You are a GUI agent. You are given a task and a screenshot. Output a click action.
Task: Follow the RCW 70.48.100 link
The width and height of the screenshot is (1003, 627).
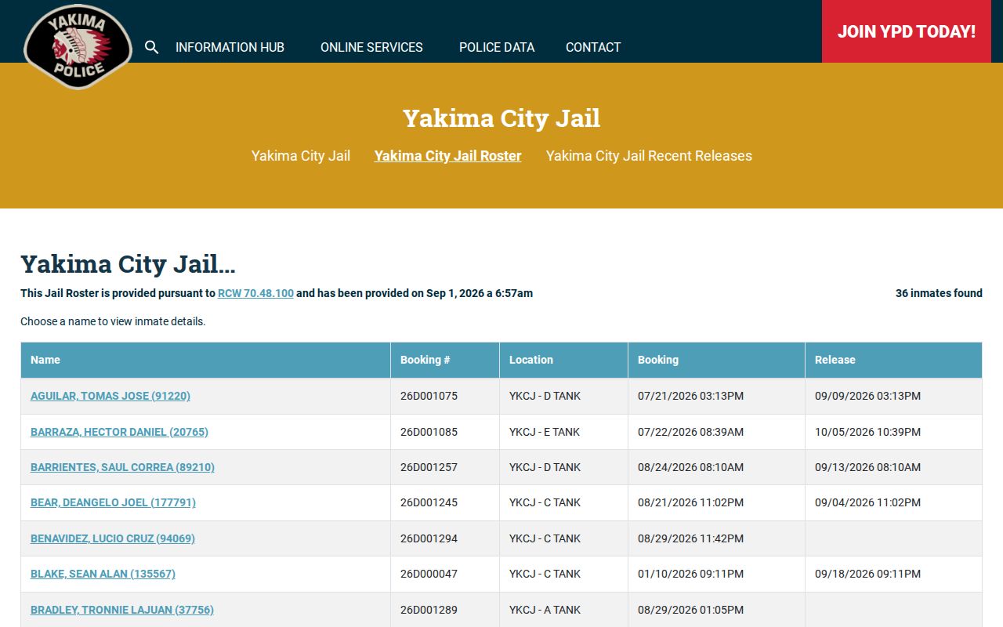click(x=255, y=293)
